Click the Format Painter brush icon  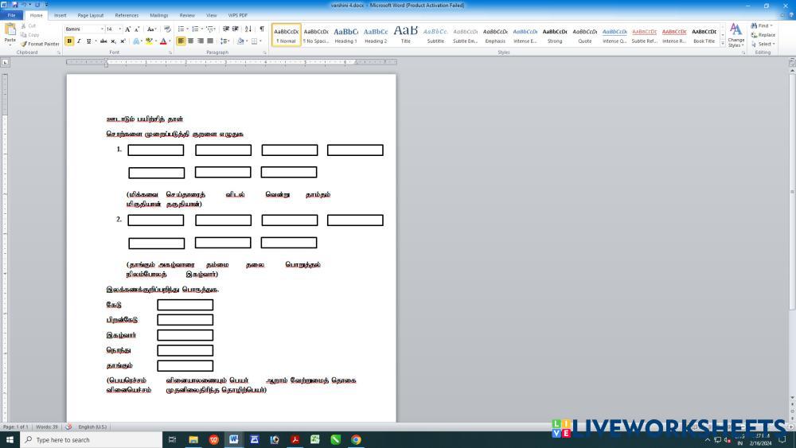coord(24,44)
